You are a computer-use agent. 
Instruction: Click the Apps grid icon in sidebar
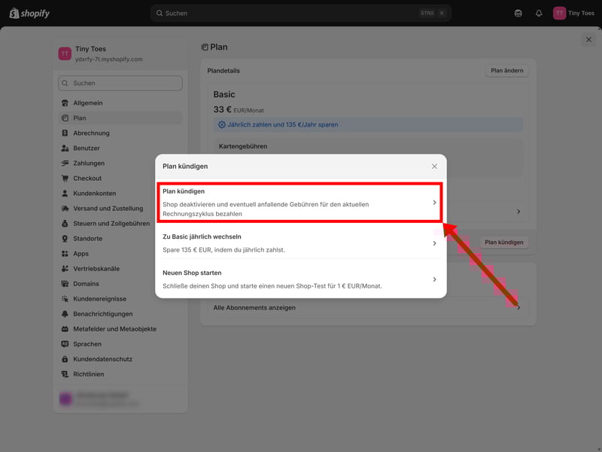pyautogui.click(x=65, y=254)
